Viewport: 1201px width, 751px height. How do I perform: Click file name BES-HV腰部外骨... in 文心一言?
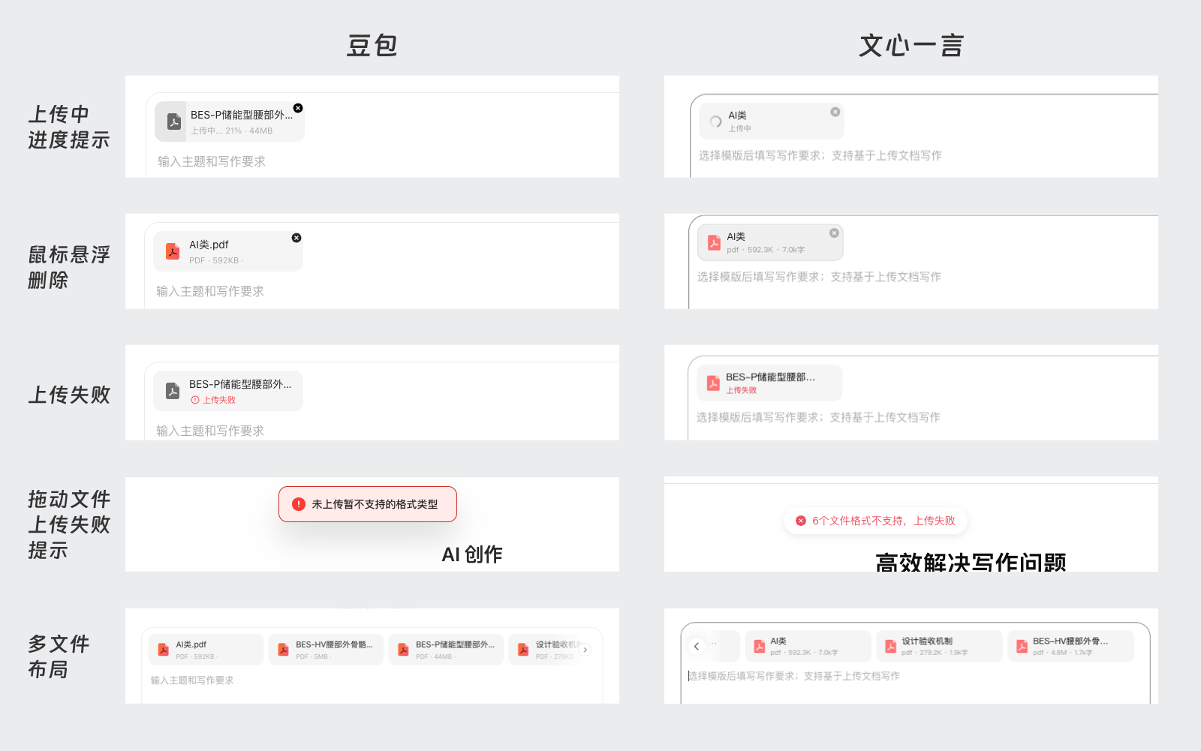tap(1070, 641)
